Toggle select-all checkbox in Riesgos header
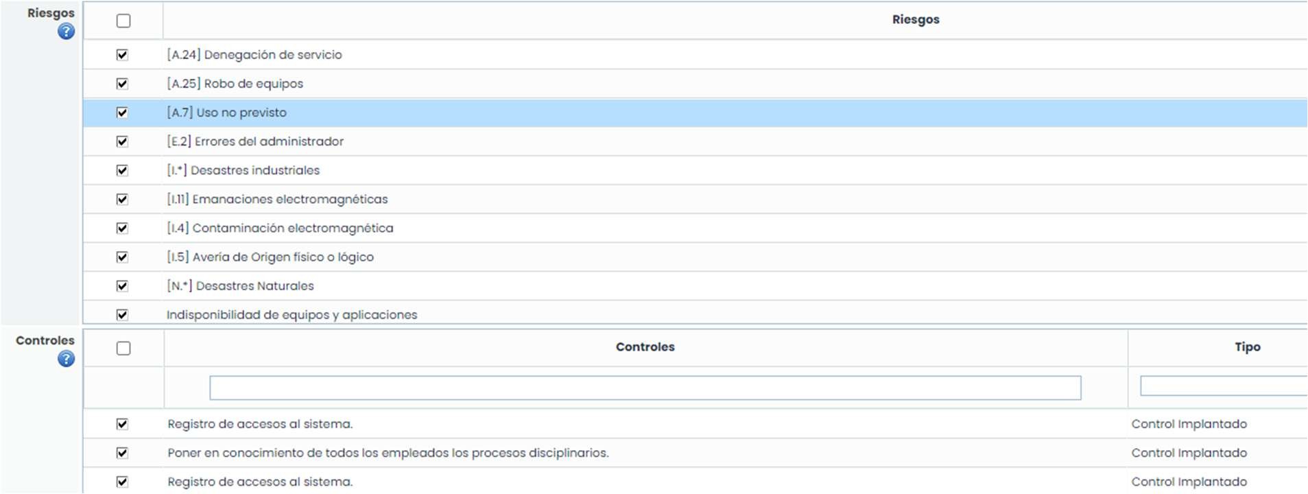Screen dimensions: 1308x494 click(123, 21)
